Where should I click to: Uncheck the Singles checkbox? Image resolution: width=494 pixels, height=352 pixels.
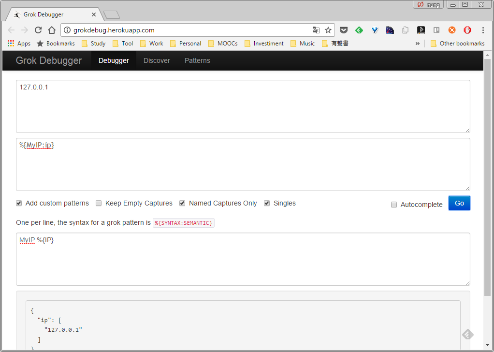267,203
